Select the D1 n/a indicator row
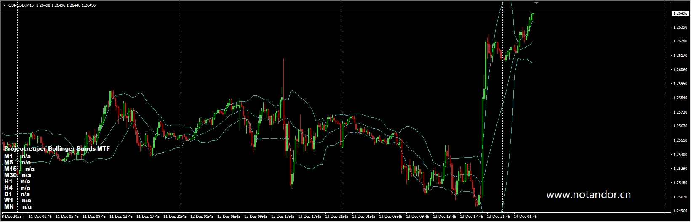This screenshot has height=222, width=691. pos(17,194)
